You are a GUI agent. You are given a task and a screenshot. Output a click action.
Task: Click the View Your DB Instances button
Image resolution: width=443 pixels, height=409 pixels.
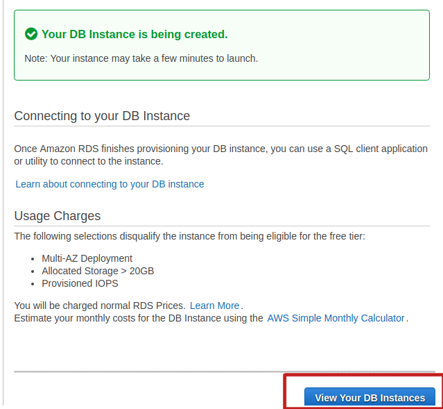click(370, 398)
